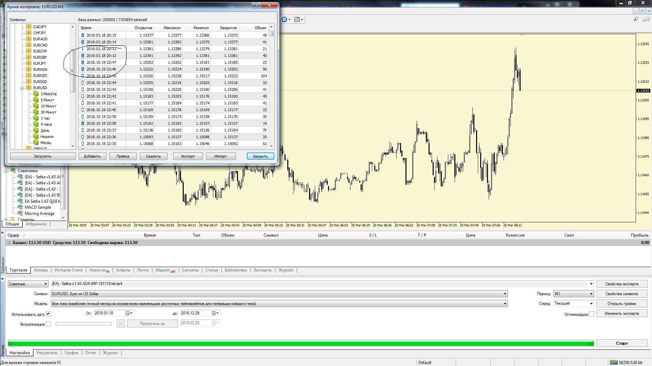Select the 2018.10.19 22:47 quote row
The image size is (652, 366).
coord(174,62)
